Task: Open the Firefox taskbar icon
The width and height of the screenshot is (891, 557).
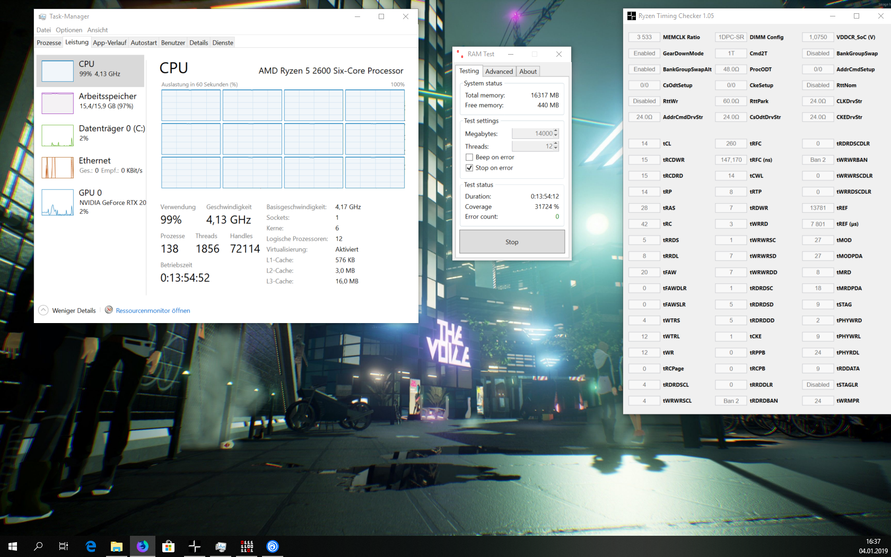Action: (x=143, y=546)
